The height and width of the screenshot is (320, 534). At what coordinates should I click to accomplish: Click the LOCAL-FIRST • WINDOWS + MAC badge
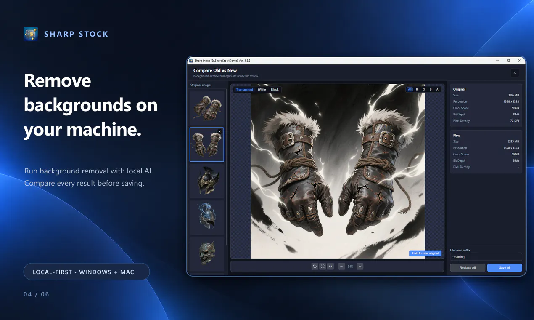(x=87, y=272)
